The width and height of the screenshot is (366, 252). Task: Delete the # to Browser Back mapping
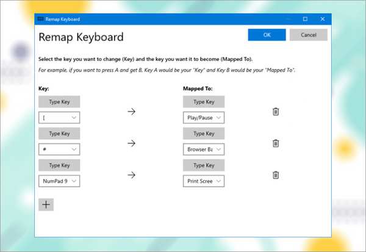click(276, 143)
